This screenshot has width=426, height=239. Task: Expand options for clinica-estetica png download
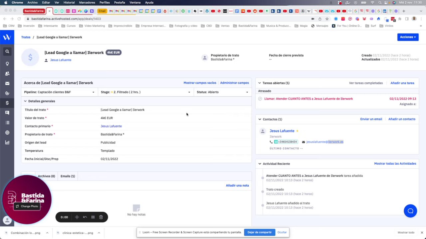click(99, 233)
